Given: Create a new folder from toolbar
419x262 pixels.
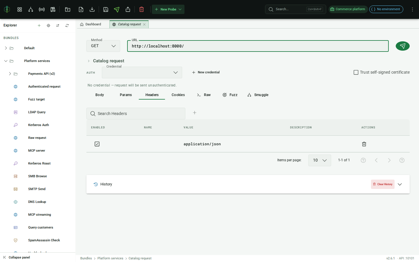Looking at the screenshot, I should pos(68,9).
